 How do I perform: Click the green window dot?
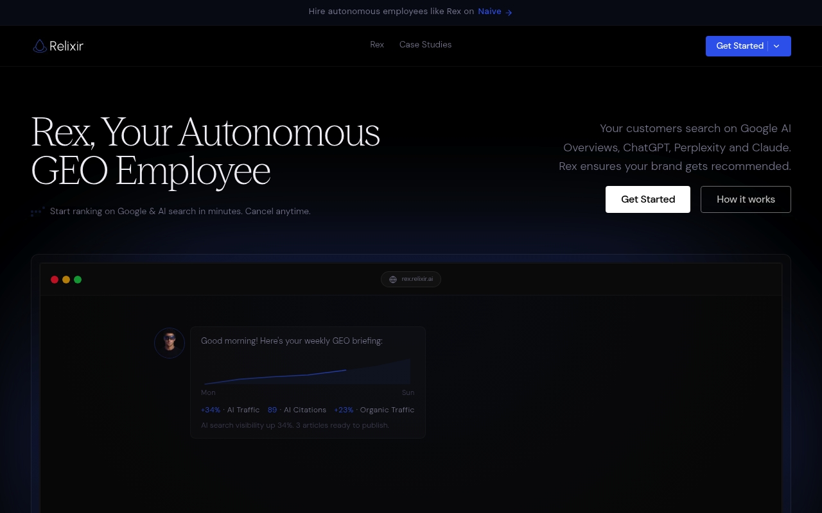[78, 280]
